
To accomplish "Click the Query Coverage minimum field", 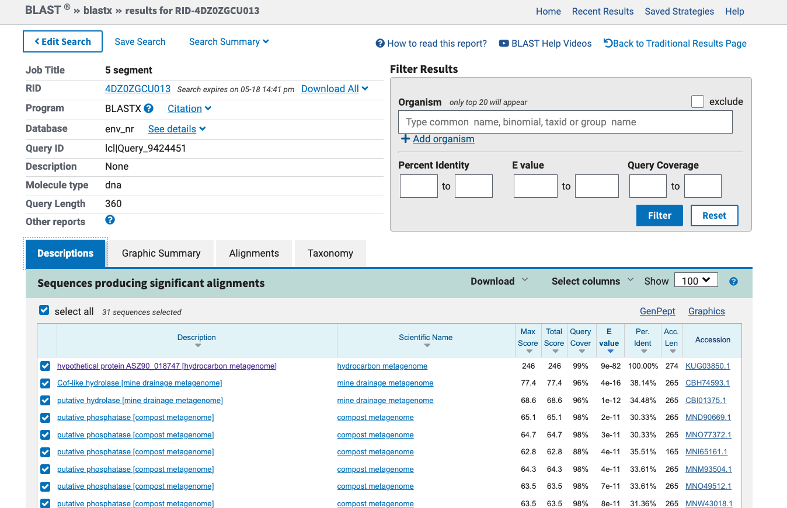I will [647, 186].
